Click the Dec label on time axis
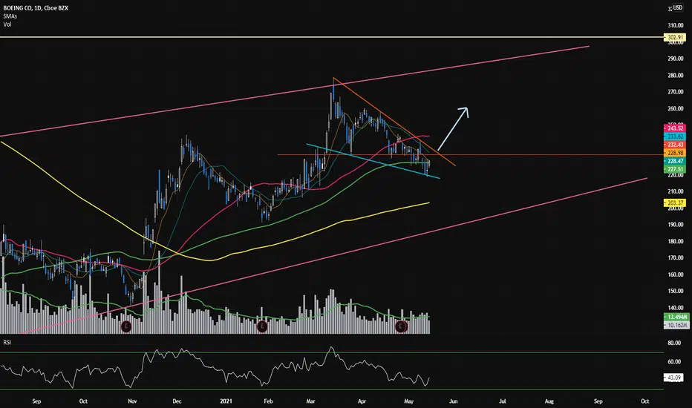This screenshot has width=692, height=408. [177, 401]
